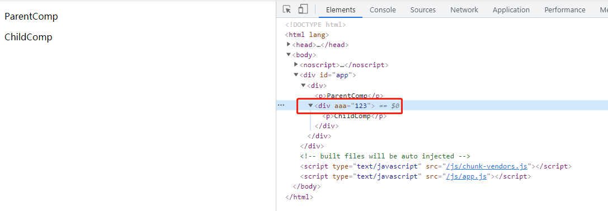Toggle the device toolbar icon
This screenshot has height=211, width=608.
[303, 10]
